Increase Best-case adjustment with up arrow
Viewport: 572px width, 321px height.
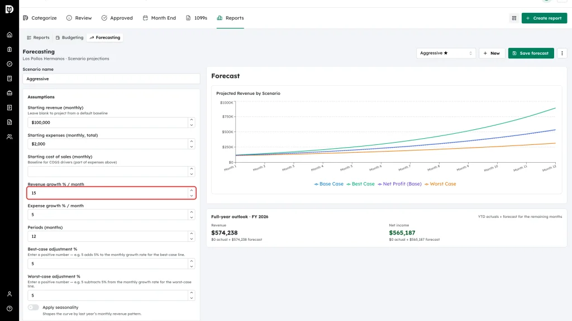tap(192, 261)
